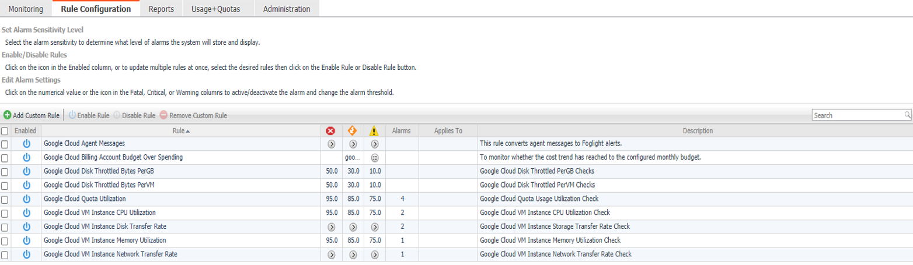Click the Fatal alarm arrow for VM Instance Network Transfer Rate
The image size is (913, 265).
331,255
